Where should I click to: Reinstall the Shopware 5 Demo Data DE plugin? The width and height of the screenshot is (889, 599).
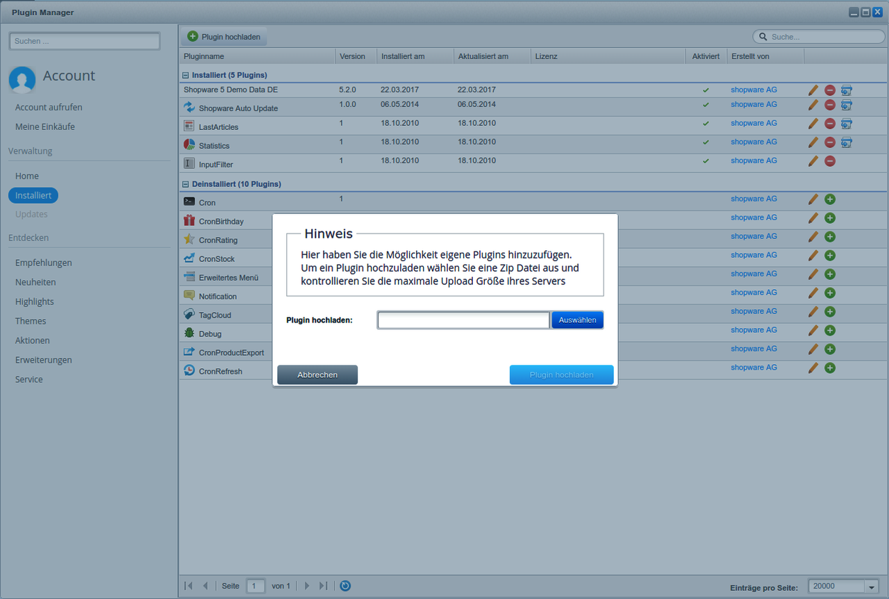[x=846, y=90]
